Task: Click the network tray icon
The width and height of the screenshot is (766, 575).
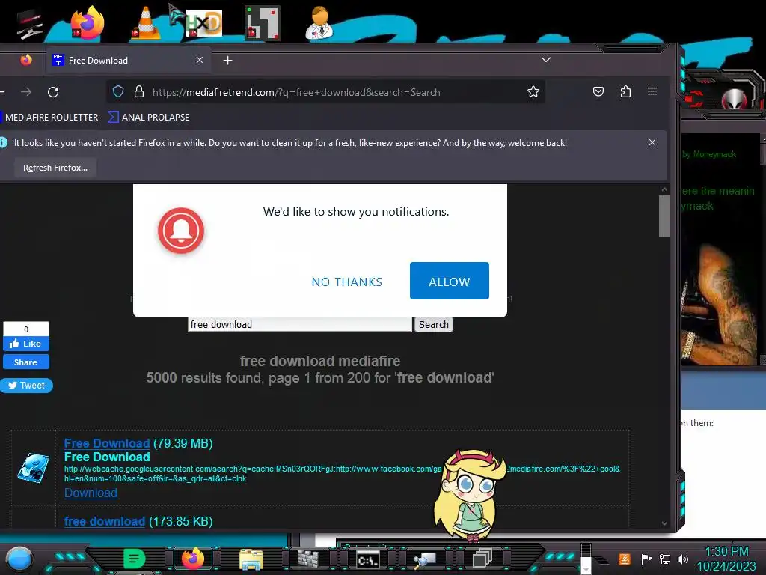Action: pos(665,559)
